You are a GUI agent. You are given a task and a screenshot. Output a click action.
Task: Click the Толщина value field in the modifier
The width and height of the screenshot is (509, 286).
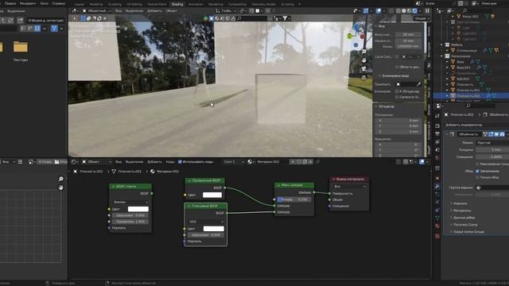coord(492,150)
